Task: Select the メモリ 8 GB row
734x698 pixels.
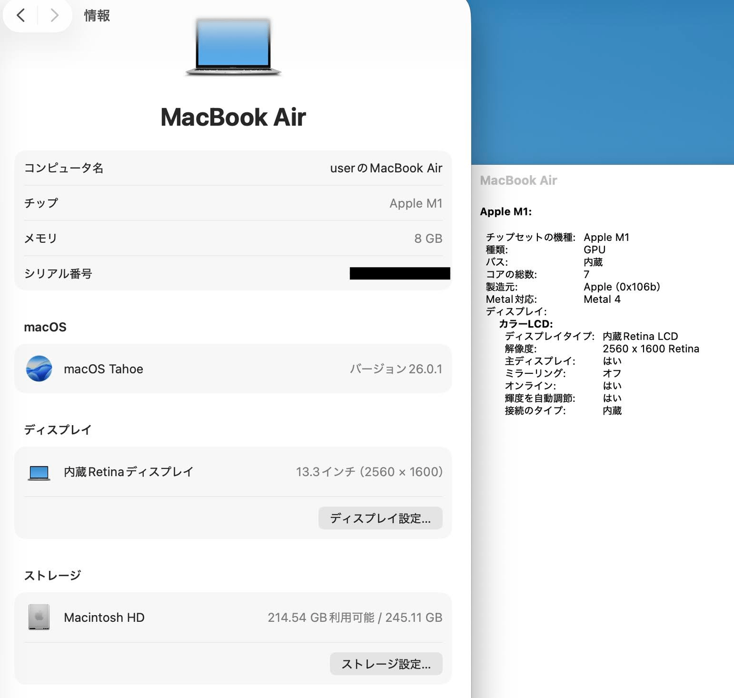Action: (x=233, y=238)
